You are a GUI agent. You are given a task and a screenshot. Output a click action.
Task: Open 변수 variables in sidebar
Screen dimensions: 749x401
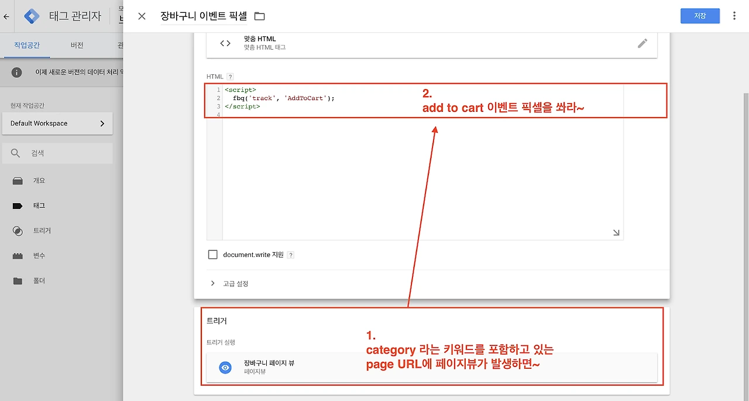click(x=39, y=256)
